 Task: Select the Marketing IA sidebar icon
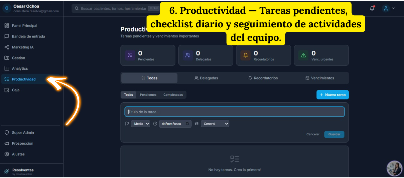coord(7,47)
